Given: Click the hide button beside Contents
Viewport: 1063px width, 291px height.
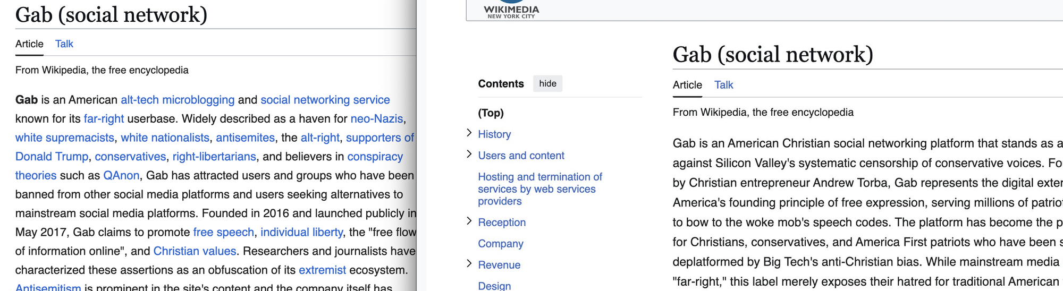Looking at the screenshot, I should pyautogui.click(x=547, y=83).
